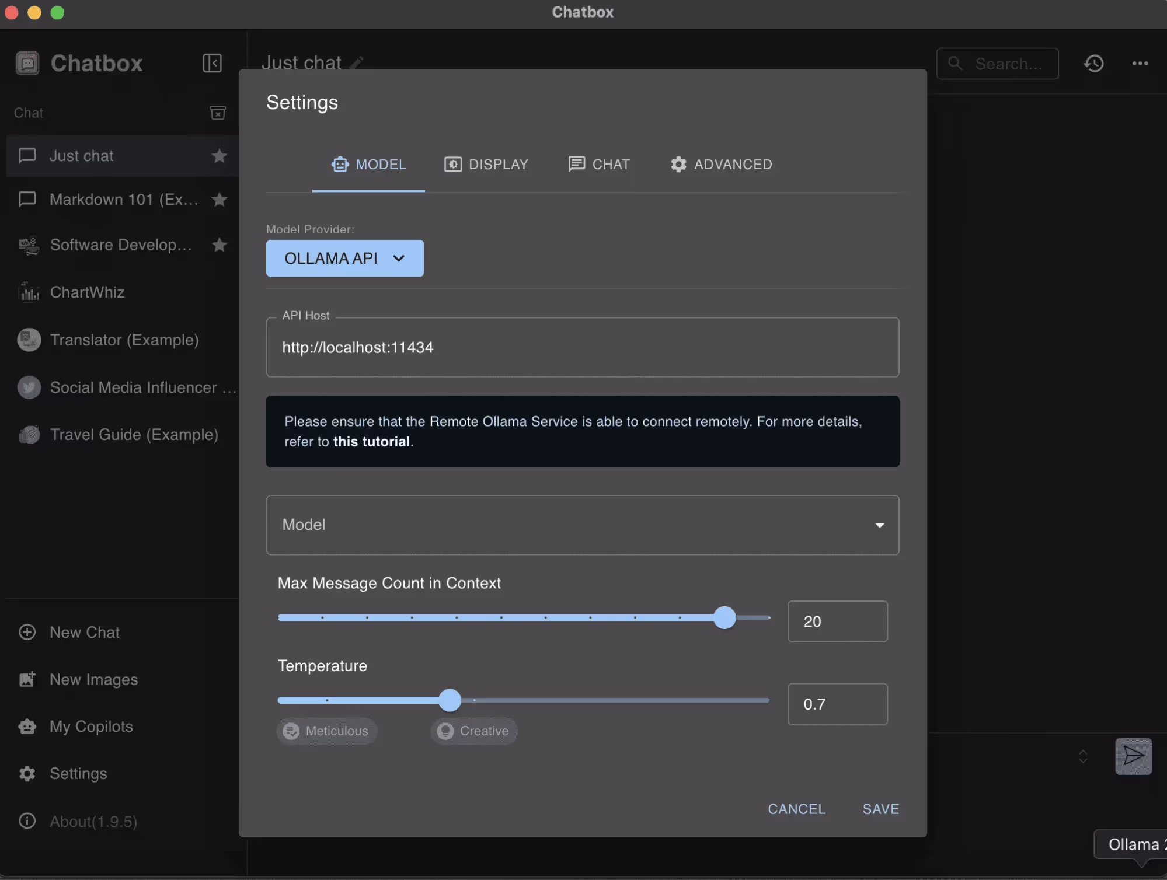This screenshot has height=880, width=1167.
Task: Click SAVE in Settings dialog
Action: tap(880, 809)
